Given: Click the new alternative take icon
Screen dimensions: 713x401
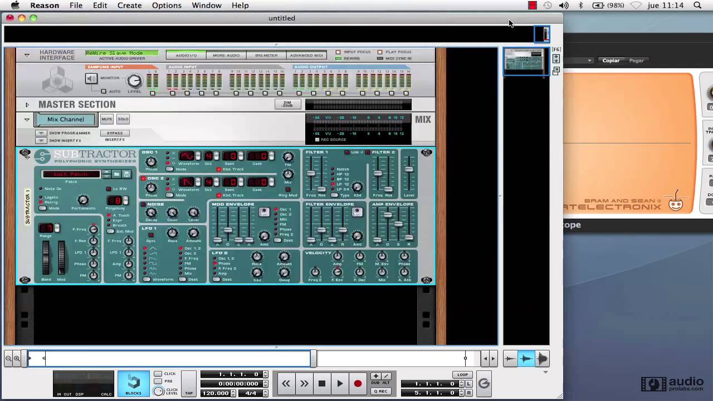Looking at the screenshot, I should (386, 376).
